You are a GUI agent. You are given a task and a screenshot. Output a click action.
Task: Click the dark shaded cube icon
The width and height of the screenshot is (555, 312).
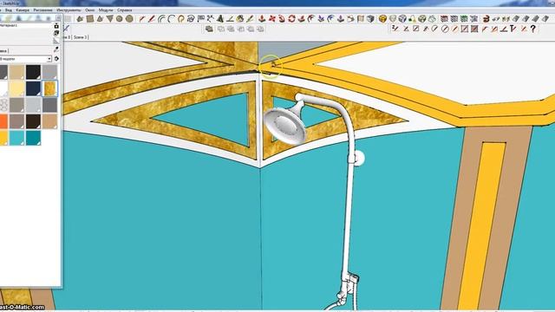click(x=370, y=19)
